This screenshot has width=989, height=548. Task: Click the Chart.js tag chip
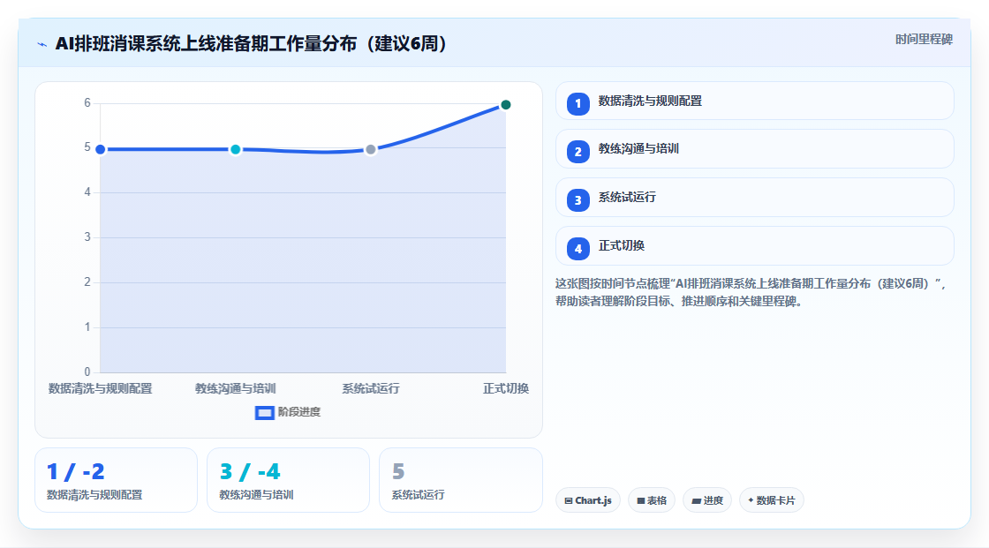[x=588, y=500]
